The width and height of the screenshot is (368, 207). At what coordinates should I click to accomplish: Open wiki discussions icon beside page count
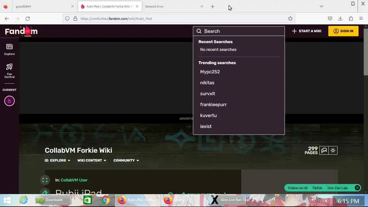tap(324, 150)
